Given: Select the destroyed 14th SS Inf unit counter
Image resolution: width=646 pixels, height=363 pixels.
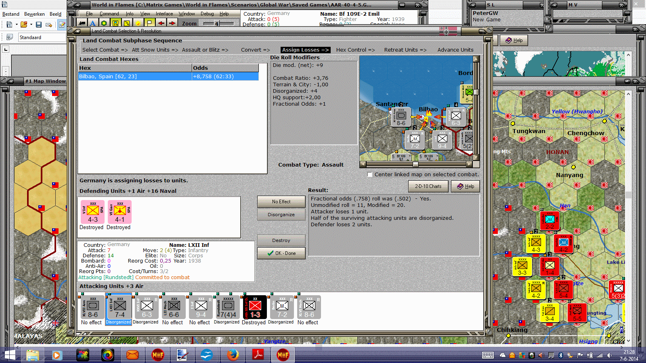Looking at the screenshot, I should (x=255, y=307).
